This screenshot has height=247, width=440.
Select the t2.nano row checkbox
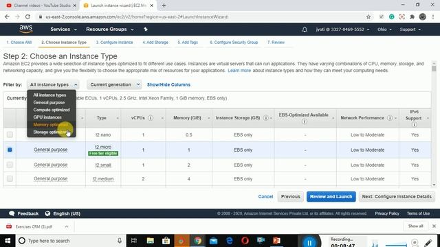tap(10, 134)
